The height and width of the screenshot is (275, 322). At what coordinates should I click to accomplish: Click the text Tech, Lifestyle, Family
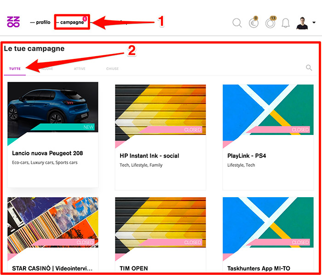(141, 165)
